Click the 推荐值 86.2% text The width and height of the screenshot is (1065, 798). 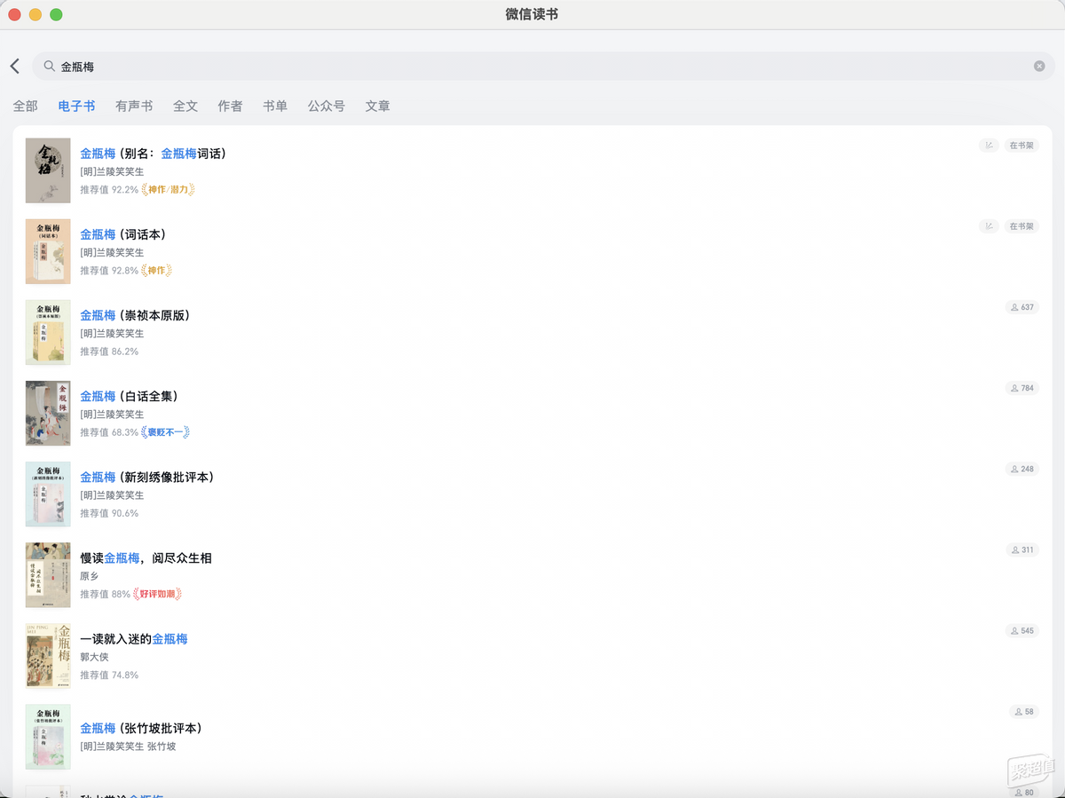pos(109,352)
